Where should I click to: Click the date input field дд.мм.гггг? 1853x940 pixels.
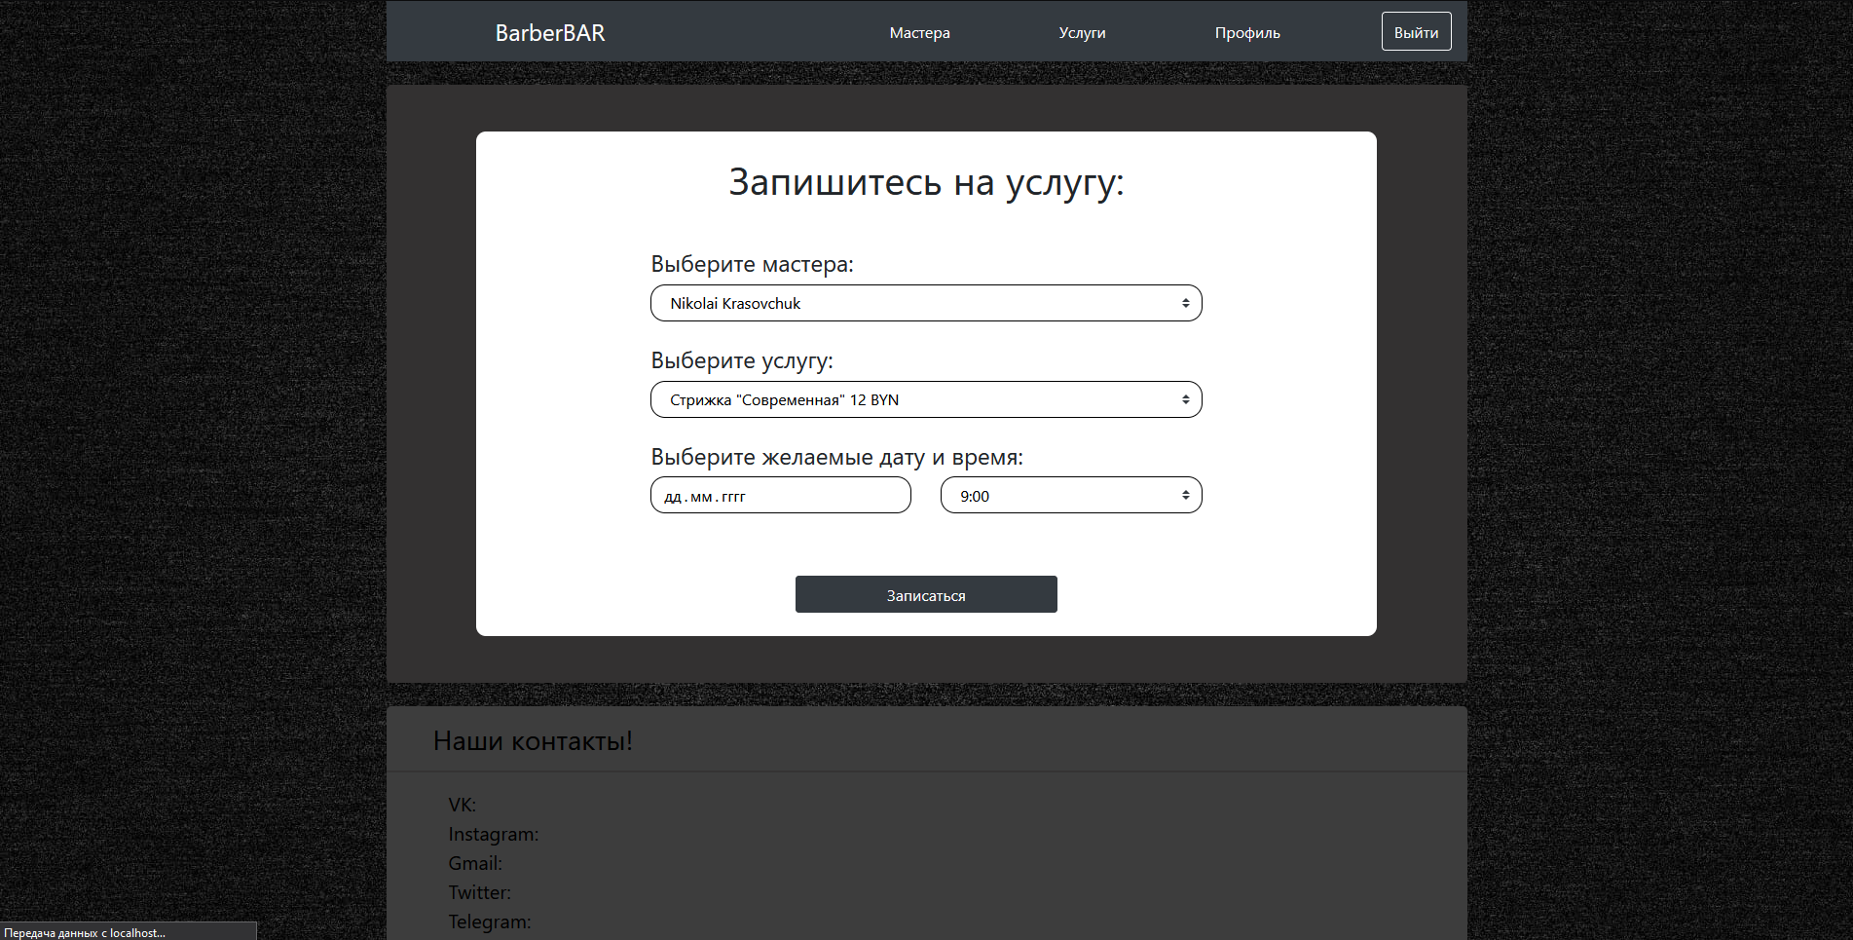pyautogui.click(x=779, y=495)
